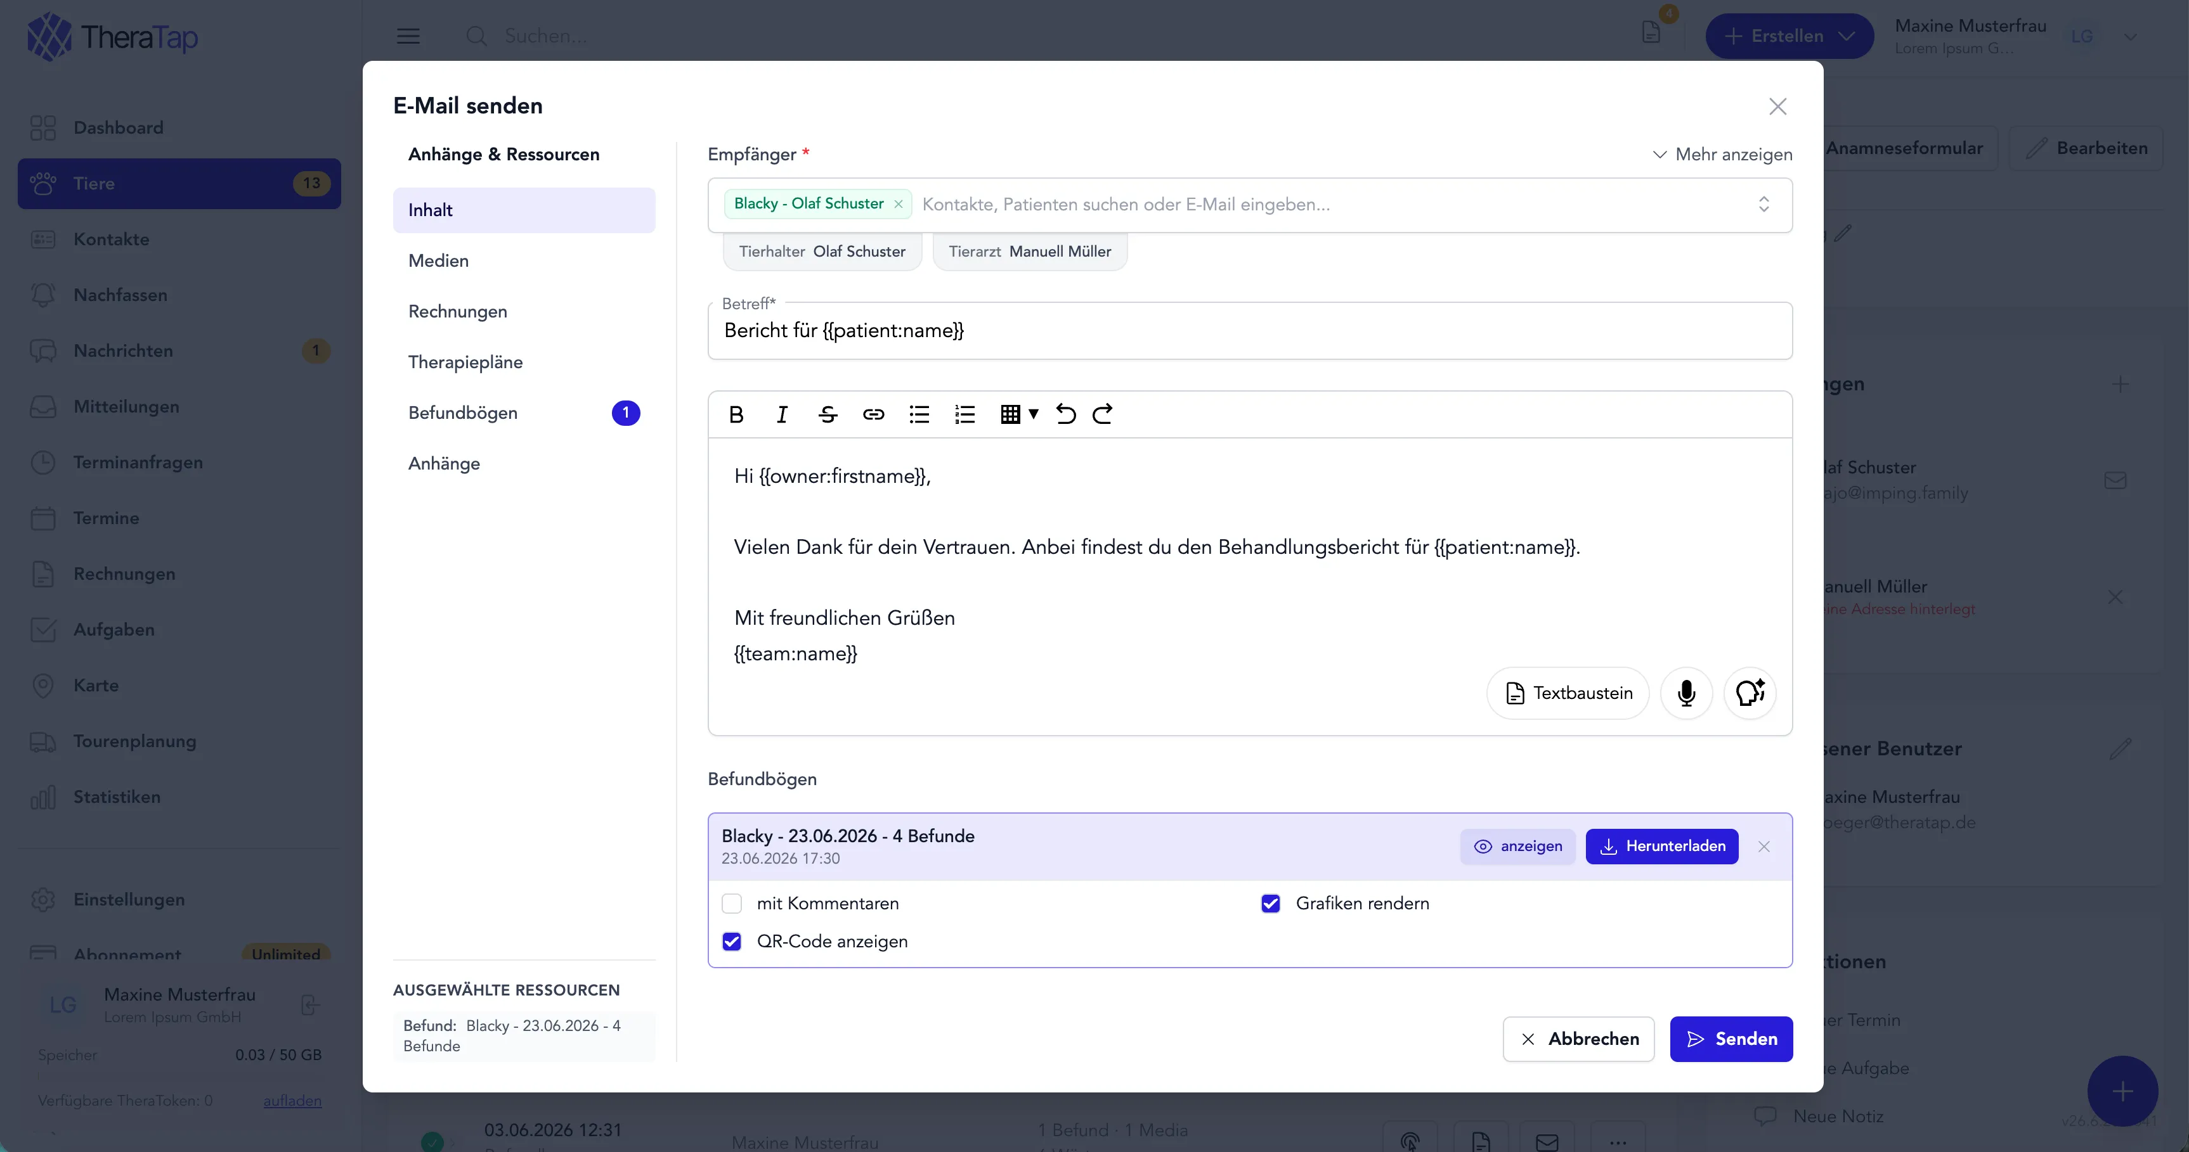Preview the Befundbogen with anzeigen
2189x1152 pixels.
[x=1517, y=847]
